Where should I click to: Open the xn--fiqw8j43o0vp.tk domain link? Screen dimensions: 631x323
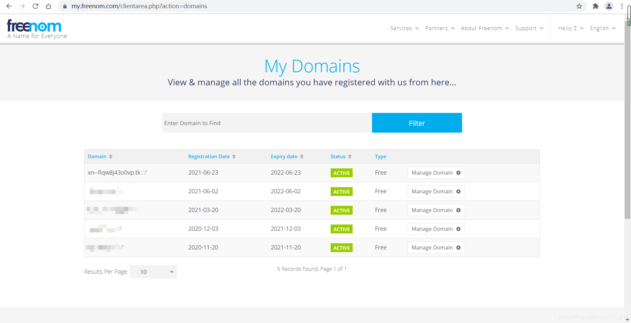(x=114, y=173)
